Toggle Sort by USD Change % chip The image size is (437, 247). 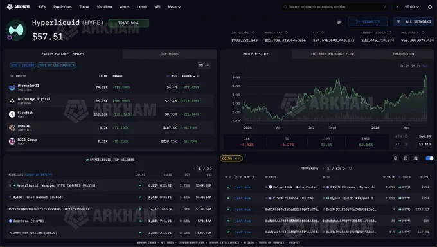pos(57,66)
